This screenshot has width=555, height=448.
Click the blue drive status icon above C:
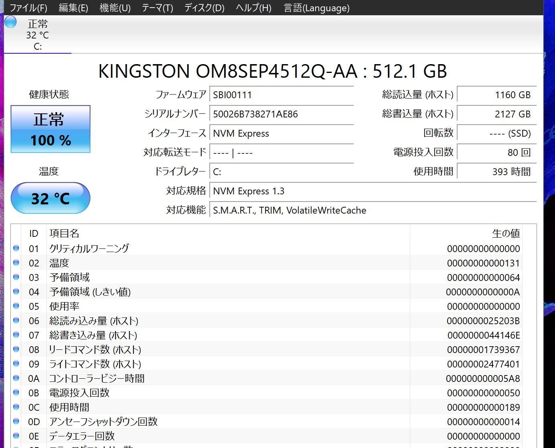[x=10, y=22]
